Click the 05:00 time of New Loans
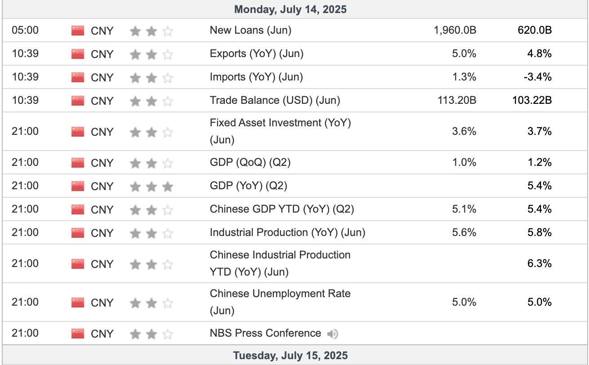This screenshot has width=589, height=365. pos(25,31)
